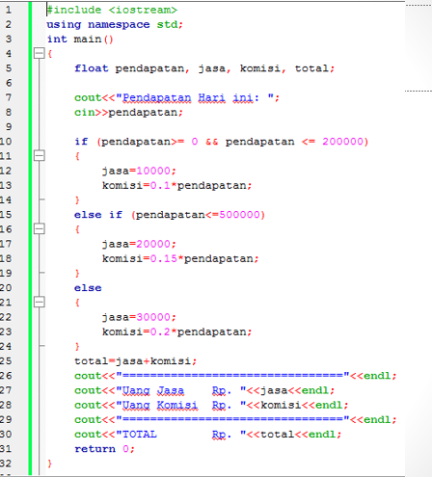Click the closing brace on line 19
This screenshot has width=432, height=477.
click(77, 274)
